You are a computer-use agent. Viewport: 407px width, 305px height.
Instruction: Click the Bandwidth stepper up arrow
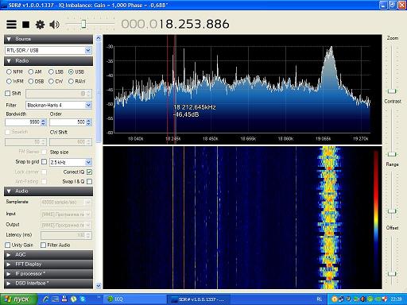point(44,121)
